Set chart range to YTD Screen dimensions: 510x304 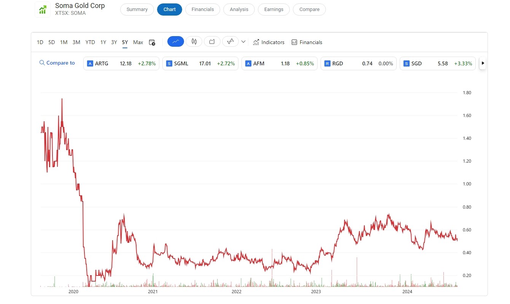click(90, 42)
